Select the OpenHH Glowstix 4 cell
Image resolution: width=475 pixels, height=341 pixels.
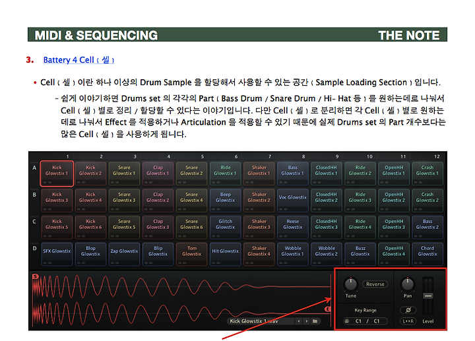pyautogui.click(x=394, y=254)
